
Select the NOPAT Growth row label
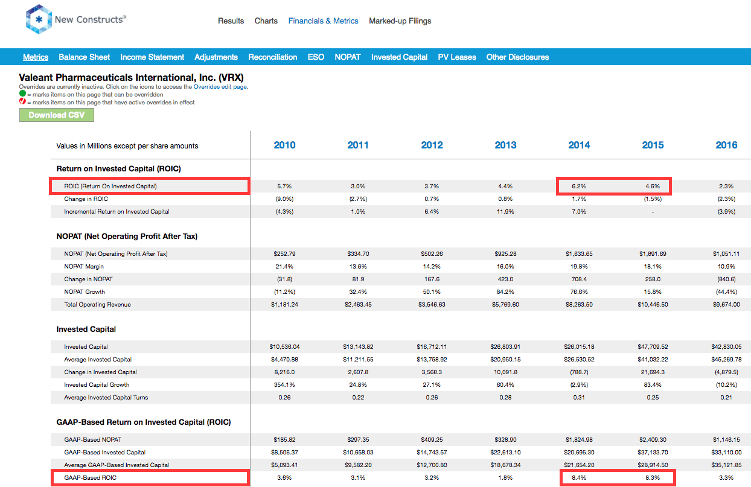[x=85, y=291]
